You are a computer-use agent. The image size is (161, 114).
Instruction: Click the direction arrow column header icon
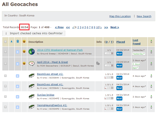[x=12, y=42]
